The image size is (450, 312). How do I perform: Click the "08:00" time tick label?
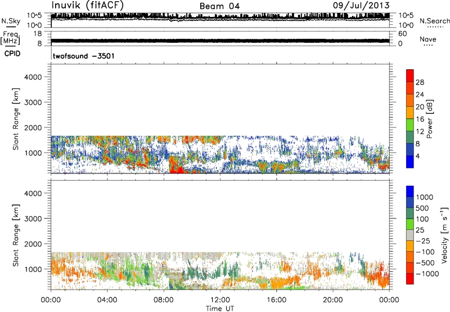[164, 300]
